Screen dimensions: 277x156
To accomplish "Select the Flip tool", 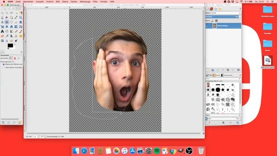I will [16, 27].
